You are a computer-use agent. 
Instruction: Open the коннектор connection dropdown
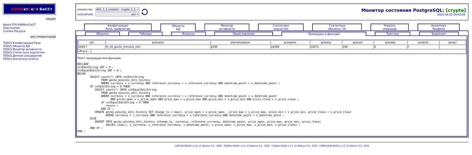point(117,9)
